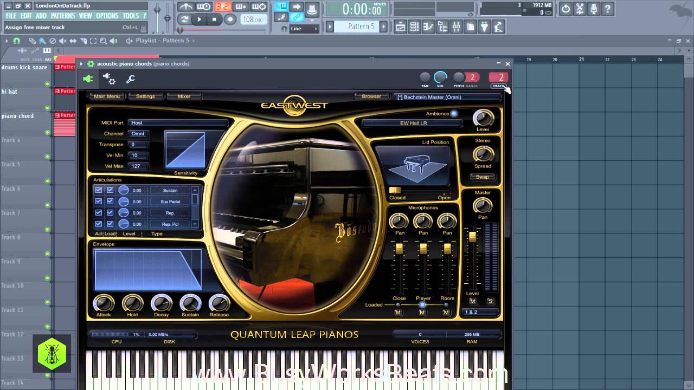The width and height of the screenshot is (694, 390).
Task: Open the Bechstein Master instrument dropdown
Action: [448, 97]
